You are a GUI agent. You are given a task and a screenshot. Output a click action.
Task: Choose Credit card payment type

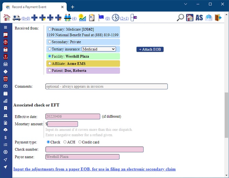[80, 142]
